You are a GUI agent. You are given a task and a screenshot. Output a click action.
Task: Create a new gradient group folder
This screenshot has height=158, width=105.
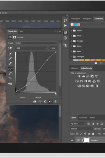coord(96,63)
